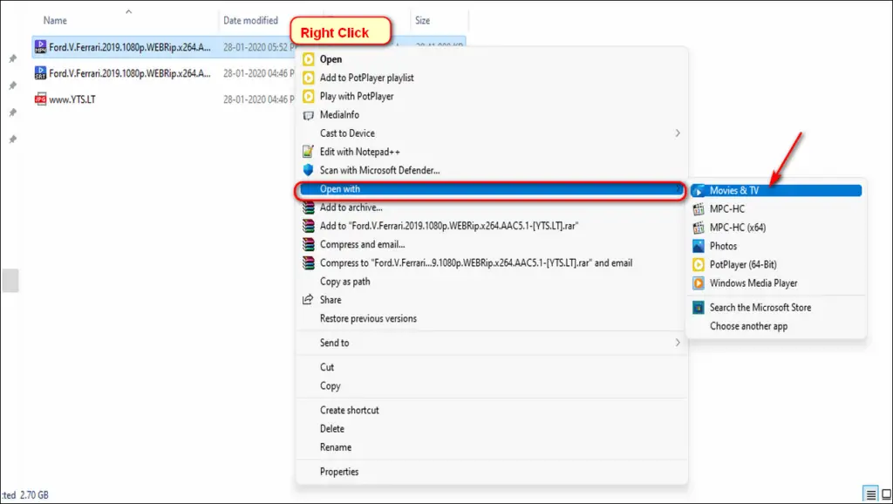
Task: Click the Microsoft Defender shield icon
Action: (308, 170)
